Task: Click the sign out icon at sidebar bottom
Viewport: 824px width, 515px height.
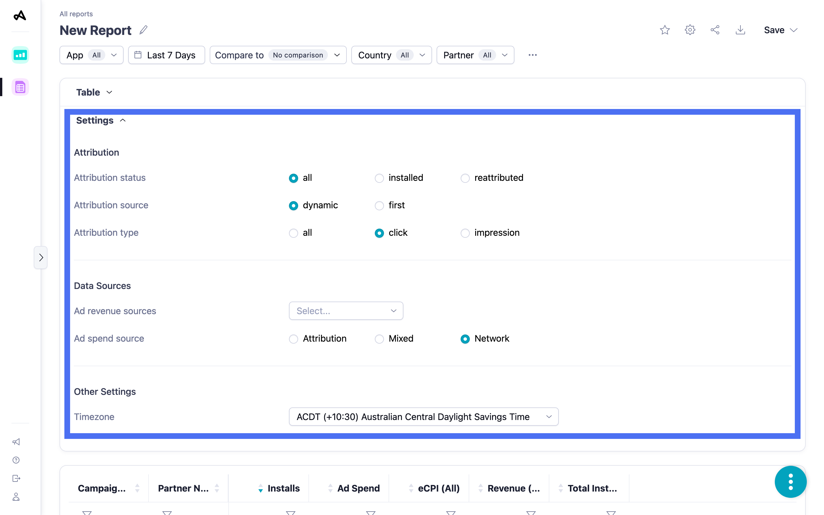Action: click(x=16, y=478)
